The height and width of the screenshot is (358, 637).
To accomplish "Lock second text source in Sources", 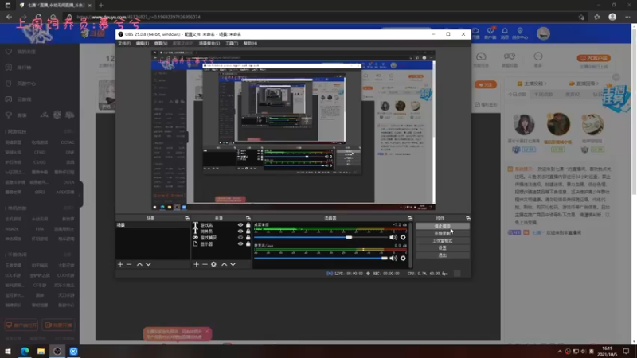I will (248, 232).
